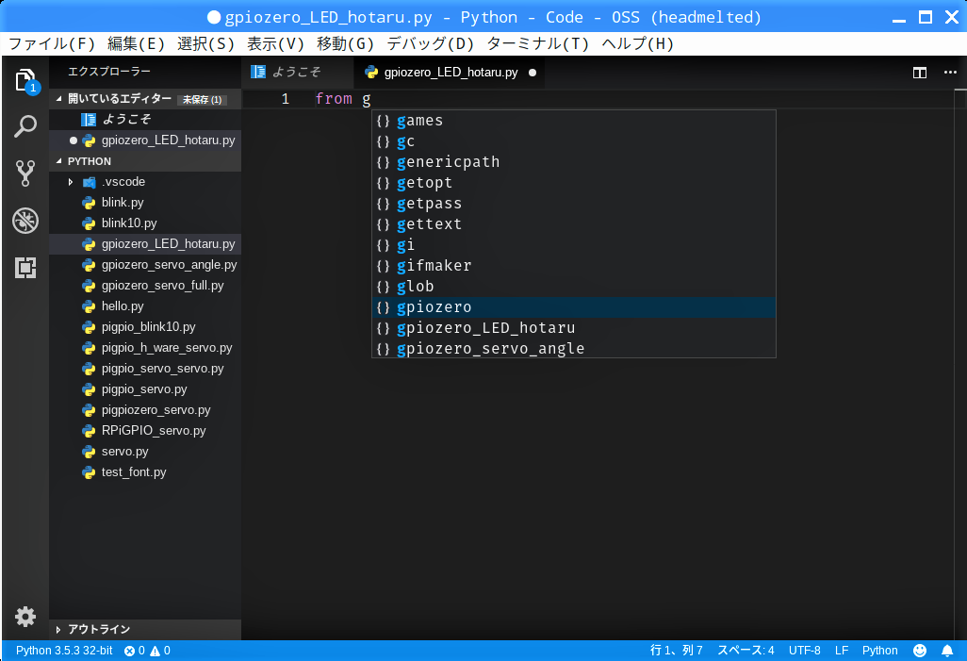Open hello.py in the file tree
This screenshot has height=661, width=967.
145,306
